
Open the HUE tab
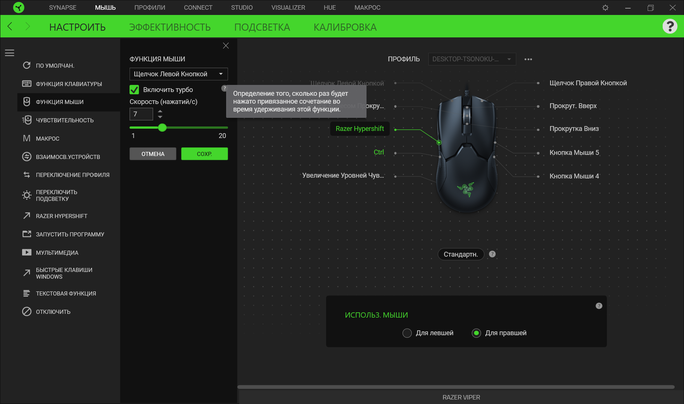pyautogui.click(x=330, y=7)
